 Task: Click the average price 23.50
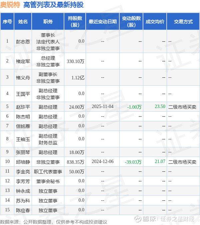click(160, 106)
